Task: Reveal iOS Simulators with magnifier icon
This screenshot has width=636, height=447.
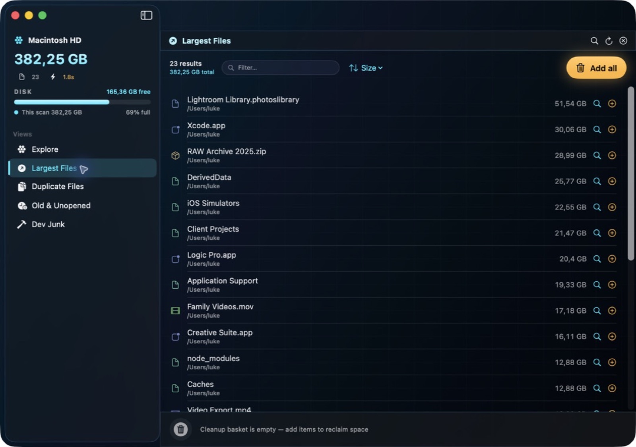Action: click(x=597, y=207)
